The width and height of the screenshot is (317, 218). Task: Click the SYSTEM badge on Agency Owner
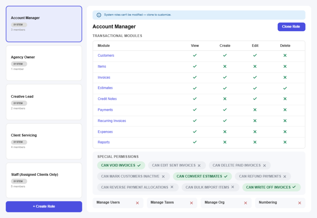tap(19, 64)
